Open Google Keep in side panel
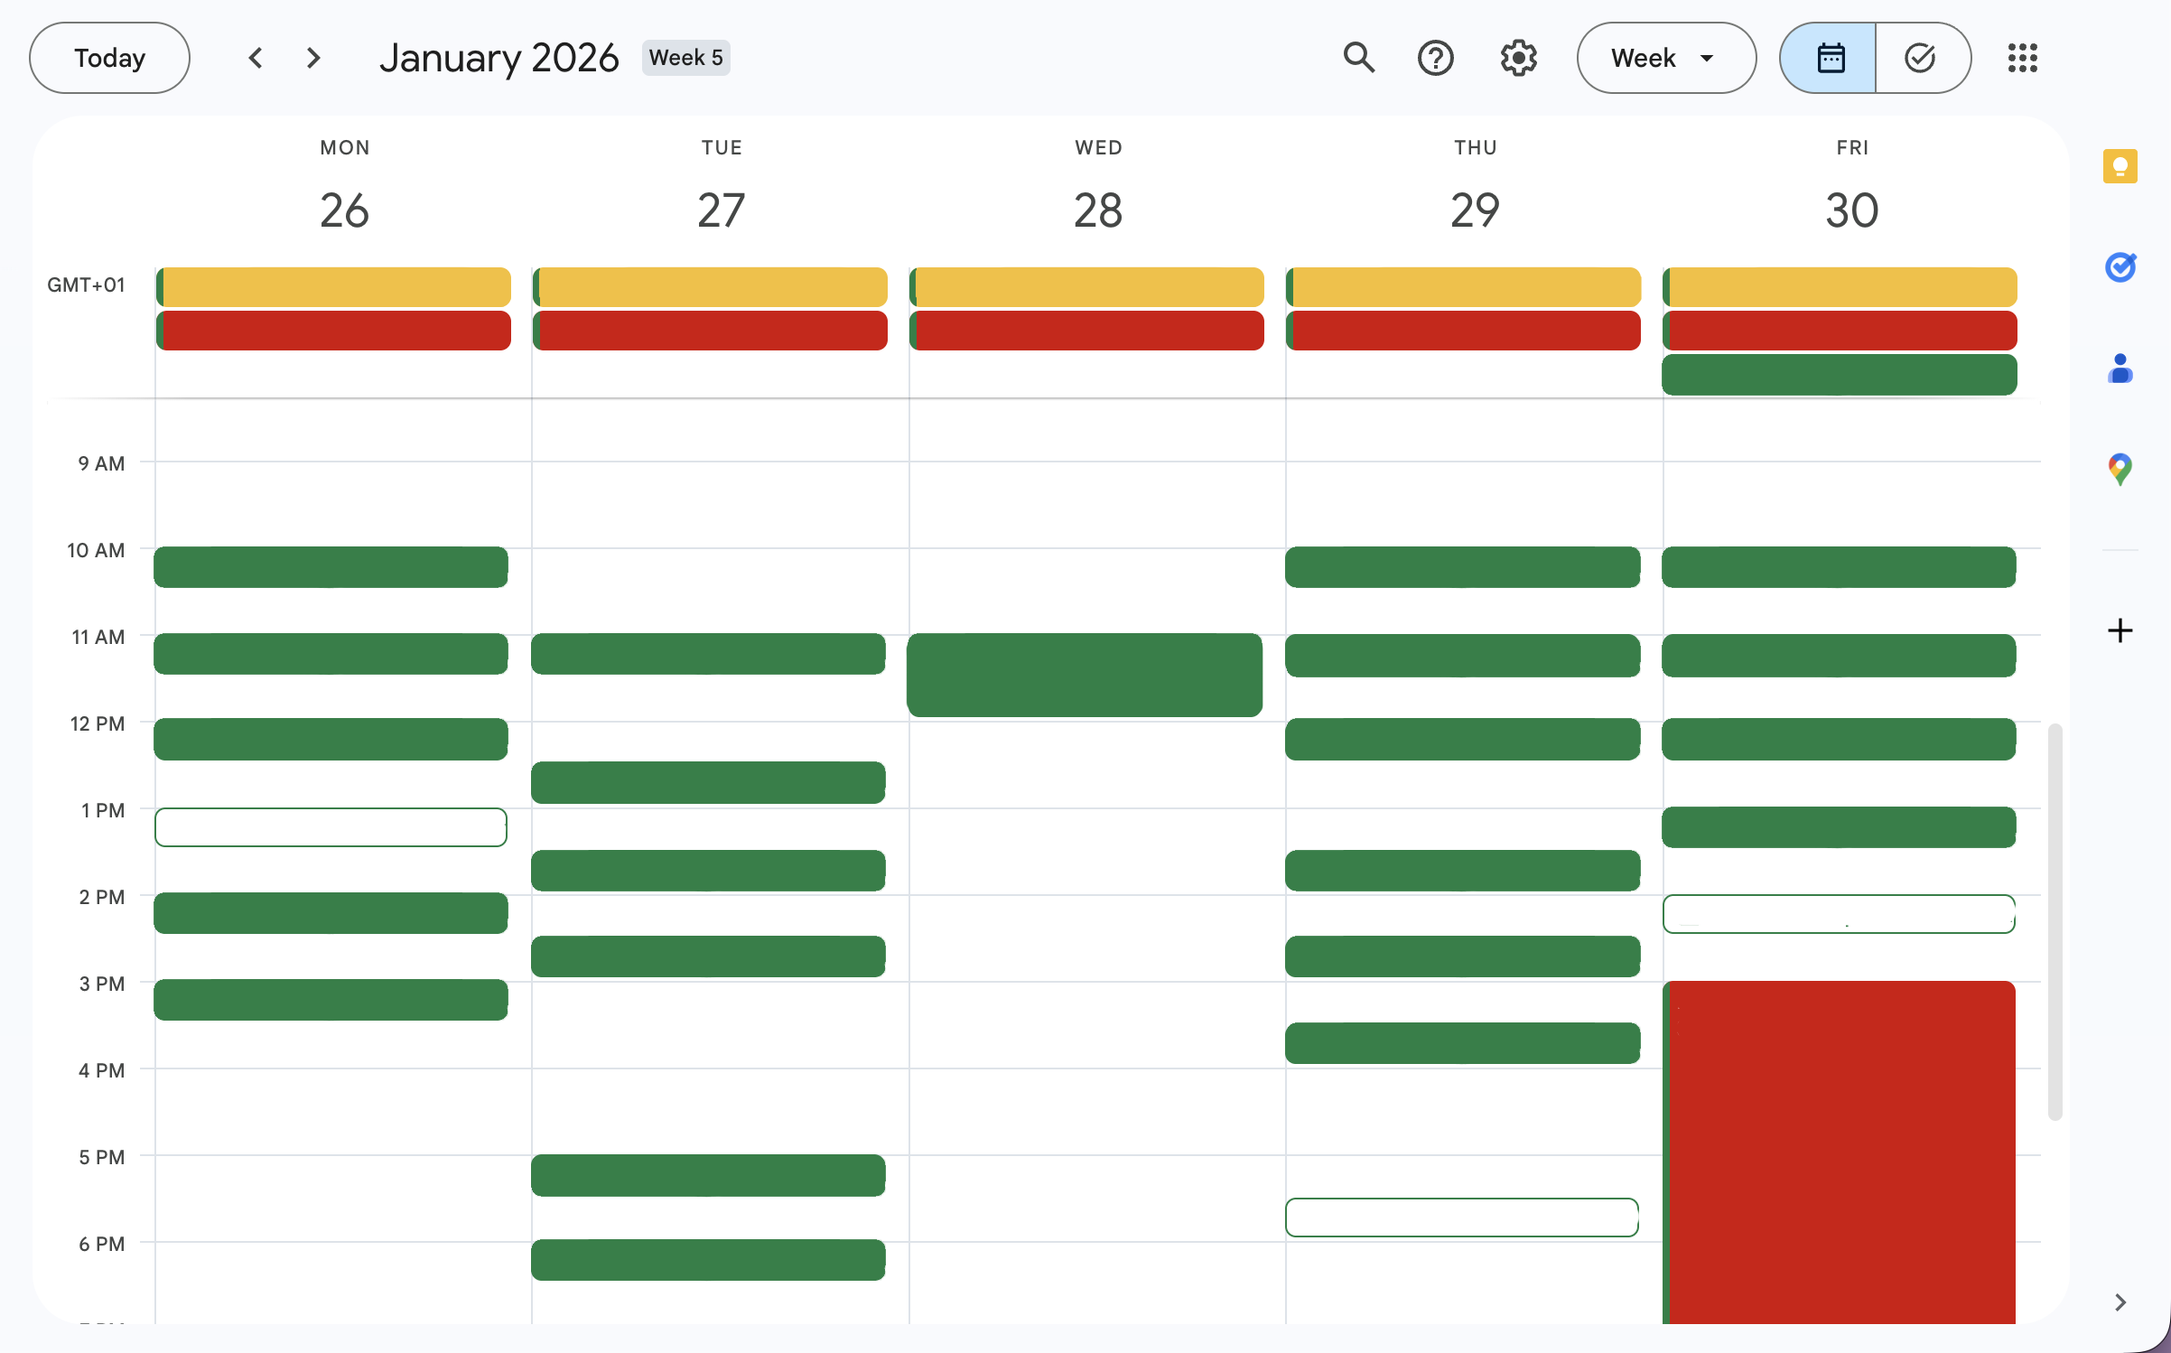2171x1353 pixels. pyautogui.click(x=2120, y=166)
